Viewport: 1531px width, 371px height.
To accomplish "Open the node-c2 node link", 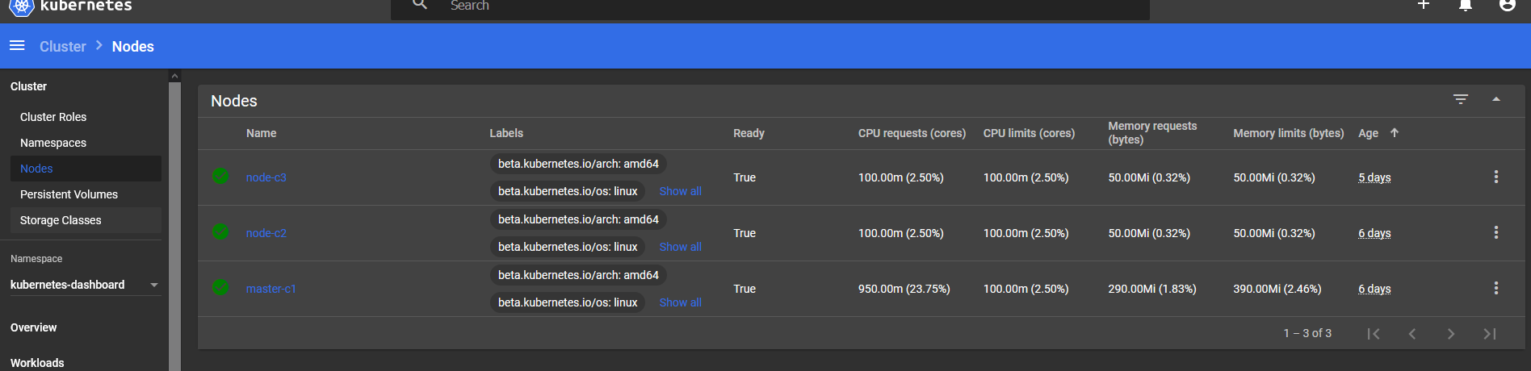I will tap(266, 233).
